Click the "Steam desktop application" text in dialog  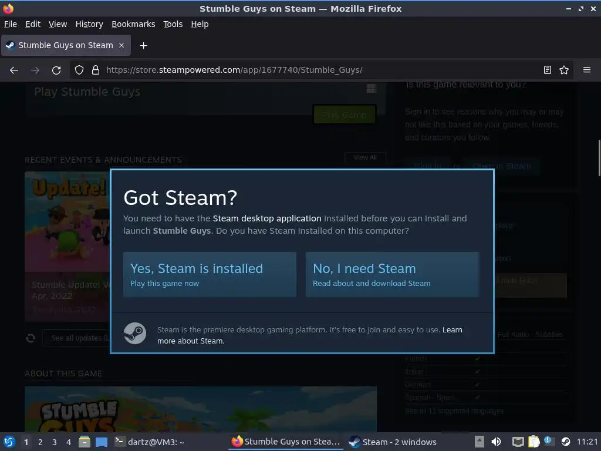[267, 218]
